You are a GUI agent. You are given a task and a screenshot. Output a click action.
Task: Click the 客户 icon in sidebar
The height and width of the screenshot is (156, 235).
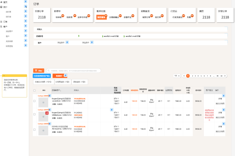(x=1, y=27)
